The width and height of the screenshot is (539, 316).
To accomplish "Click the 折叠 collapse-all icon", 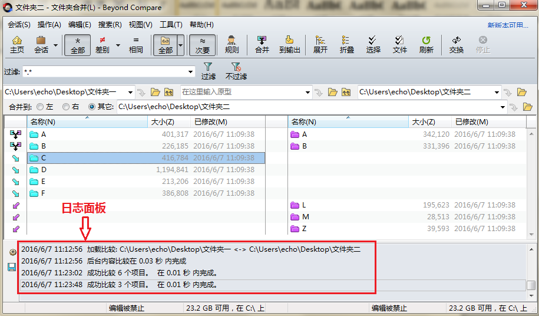I will [x=346, y=45].
